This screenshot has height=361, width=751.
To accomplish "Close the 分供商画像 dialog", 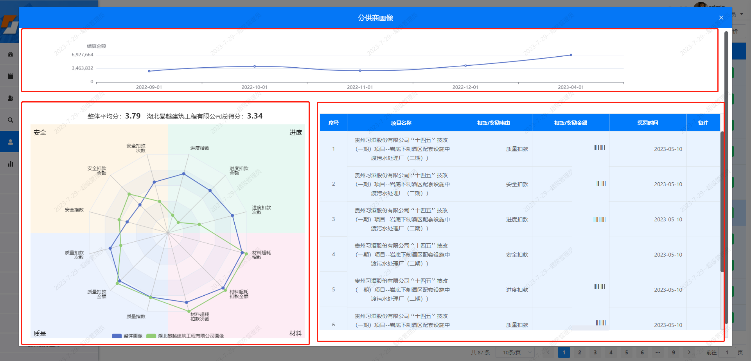I will coord(721,18).
